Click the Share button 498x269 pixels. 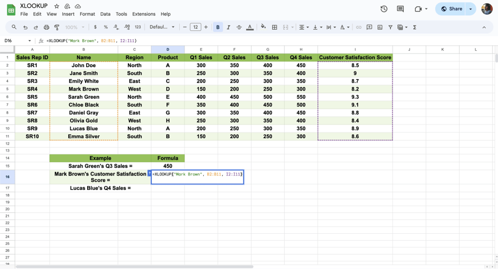point(452,9)
